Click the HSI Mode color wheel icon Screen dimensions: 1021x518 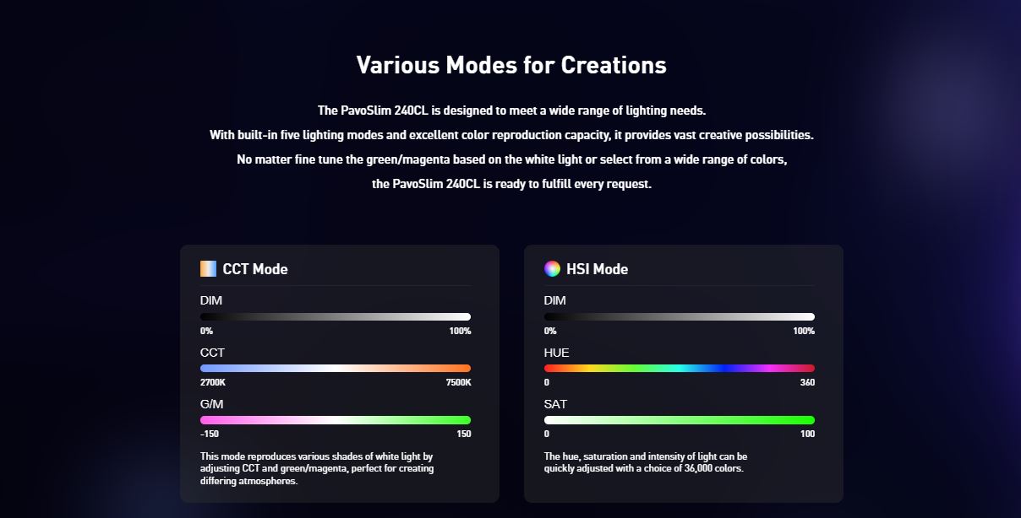pyautogui.click(x=552, y=269)
